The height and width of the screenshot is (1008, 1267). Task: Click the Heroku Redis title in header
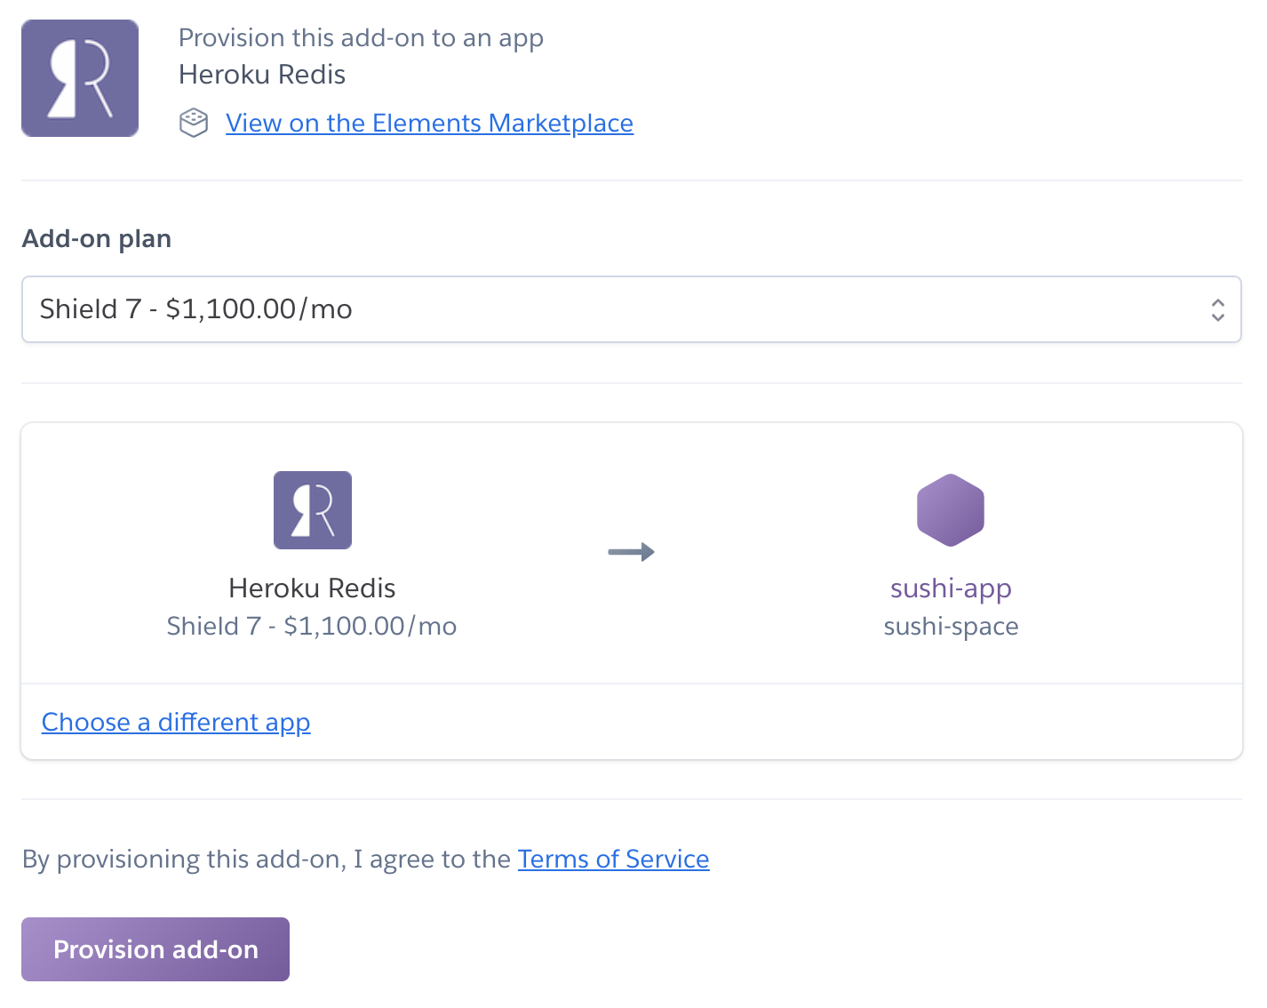click(x=262, y=75)
